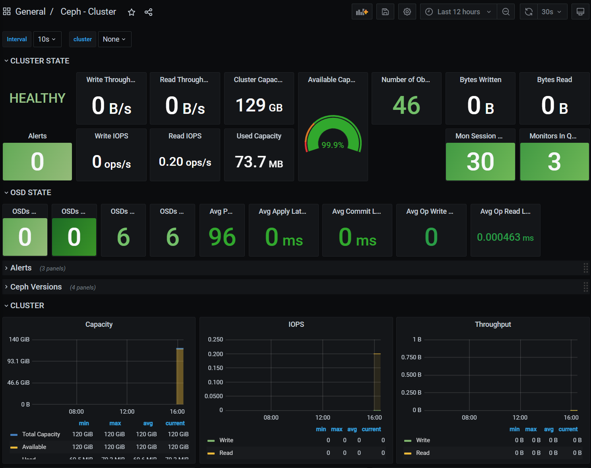Open IOPS panel title menu

tap(296, 324)
